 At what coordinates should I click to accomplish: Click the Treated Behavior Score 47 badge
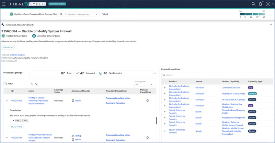point(3,36)
